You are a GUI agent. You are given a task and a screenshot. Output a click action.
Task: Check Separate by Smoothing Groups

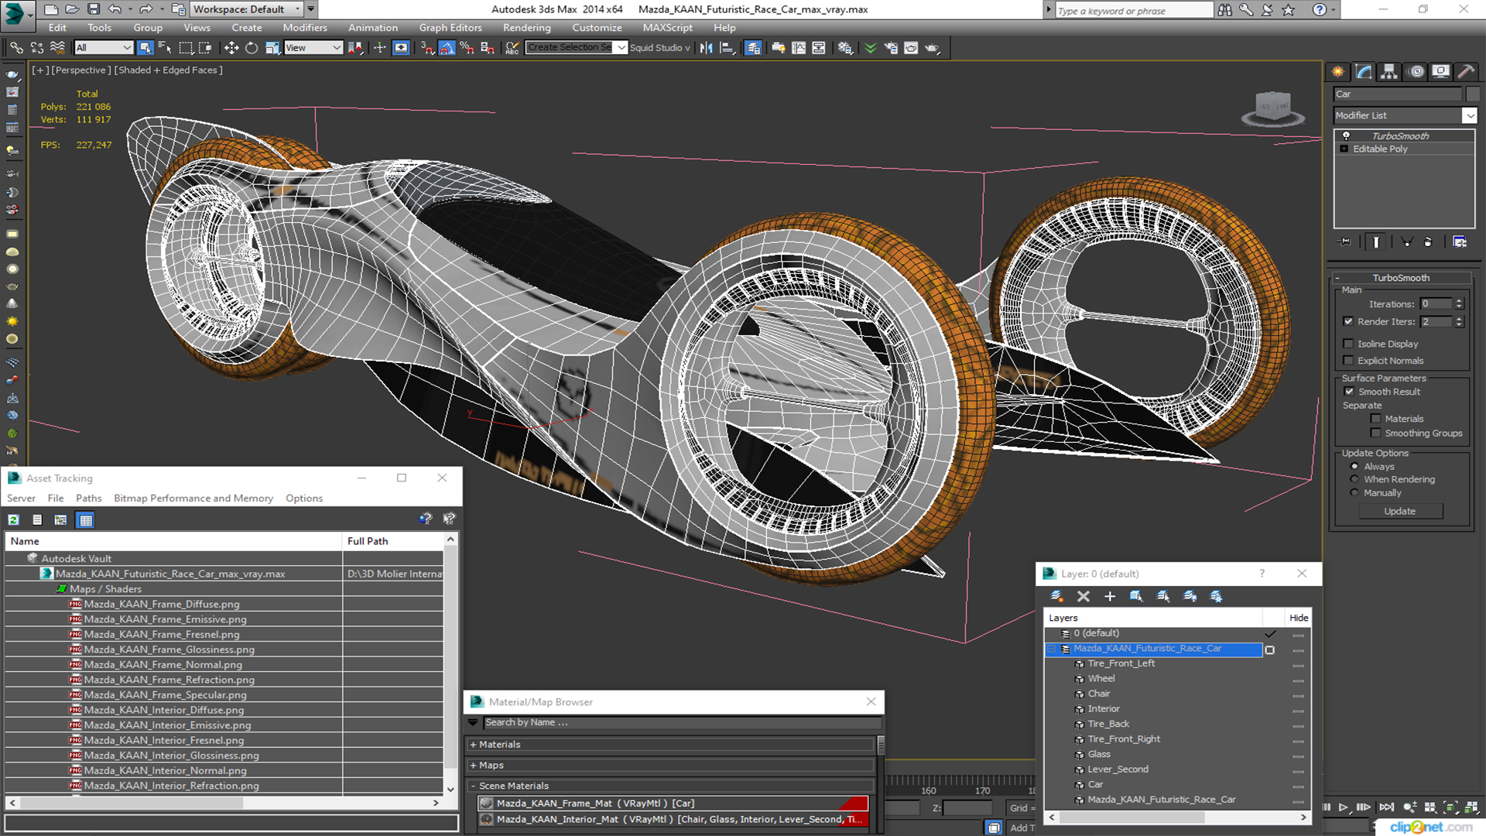point(1375,433)
